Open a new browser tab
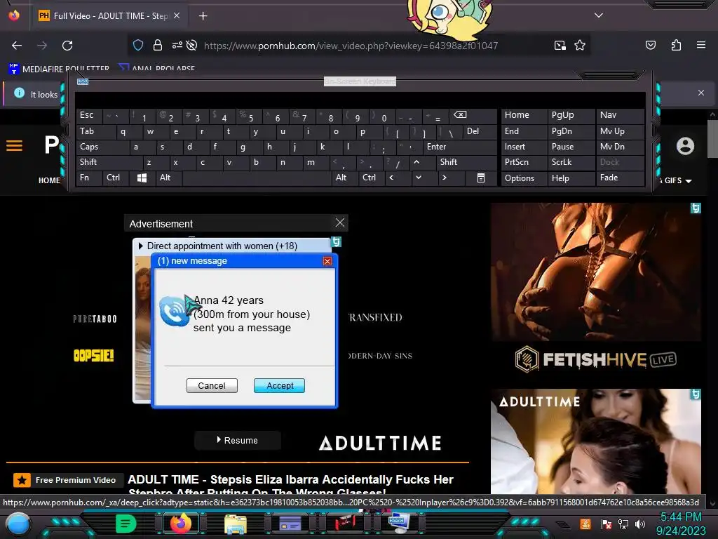718x539 pixels. click(203, 16)
